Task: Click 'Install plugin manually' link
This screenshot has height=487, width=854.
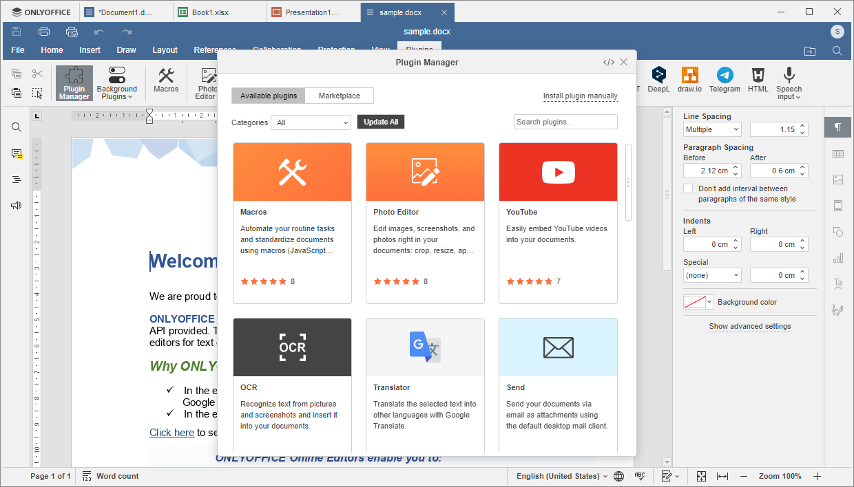Action: (580, 96)
